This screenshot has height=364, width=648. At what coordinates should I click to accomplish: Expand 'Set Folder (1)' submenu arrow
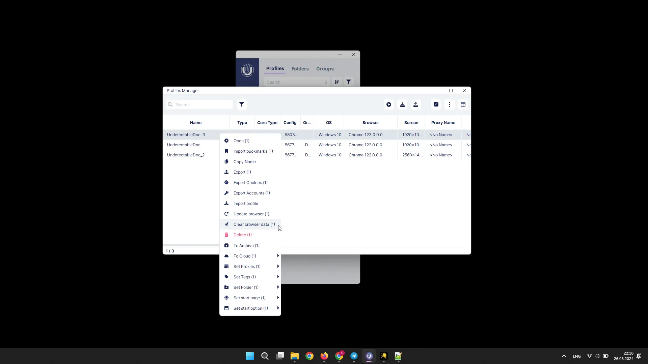pyautogui.click(x=278, y=287)
